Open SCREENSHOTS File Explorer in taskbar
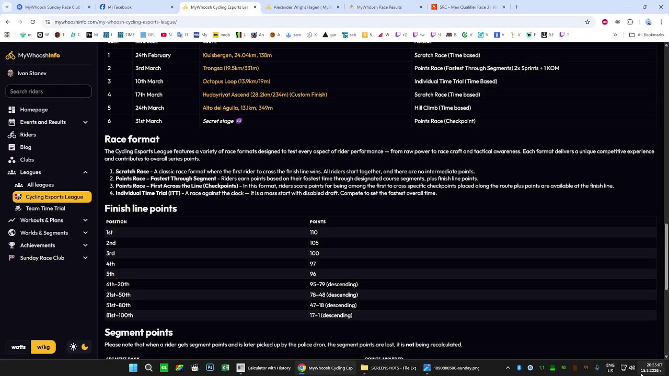 388,368
